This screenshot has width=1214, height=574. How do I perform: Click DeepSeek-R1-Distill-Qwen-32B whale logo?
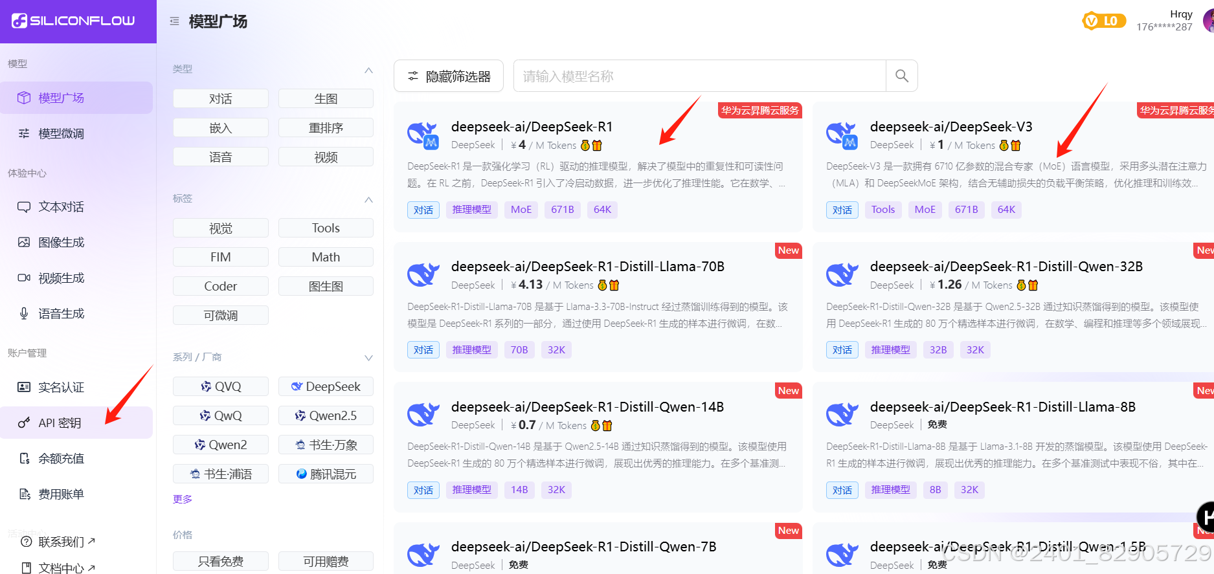(842, 274)
